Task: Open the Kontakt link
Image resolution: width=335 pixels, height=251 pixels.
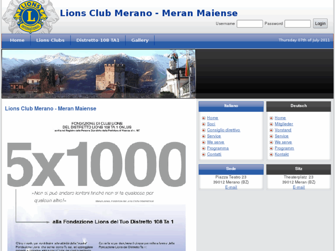Action: pyautogui.click(x=282, y=154)
